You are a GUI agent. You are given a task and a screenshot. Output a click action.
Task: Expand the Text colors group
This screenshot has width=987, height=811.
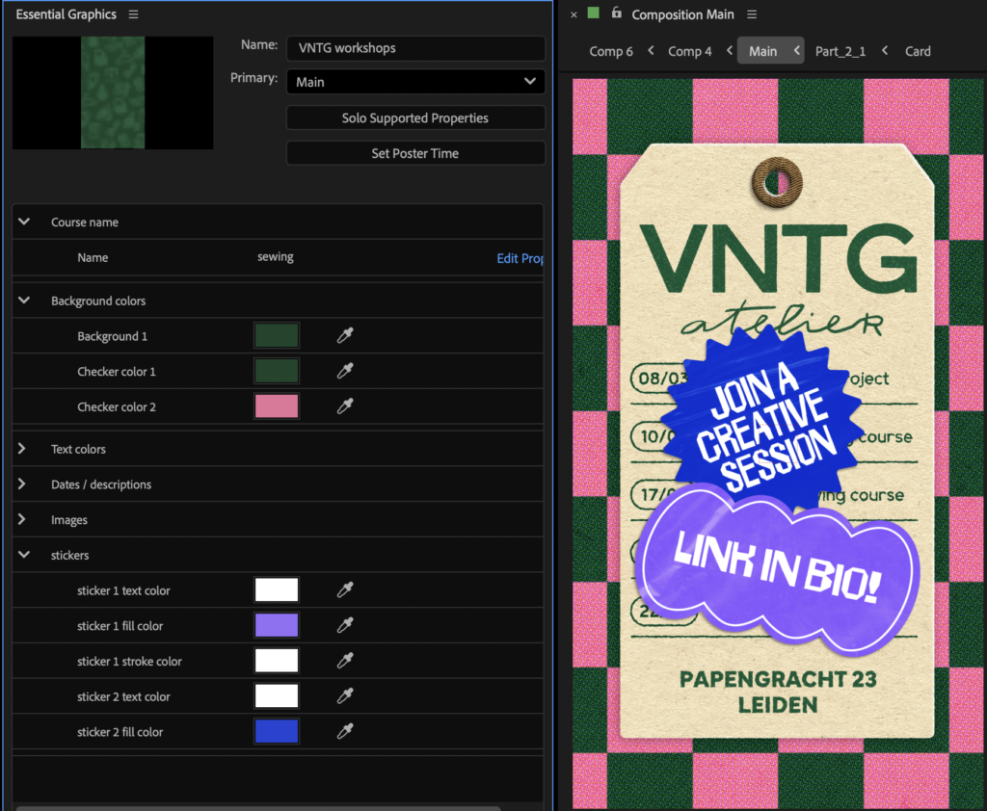[24, 449]
